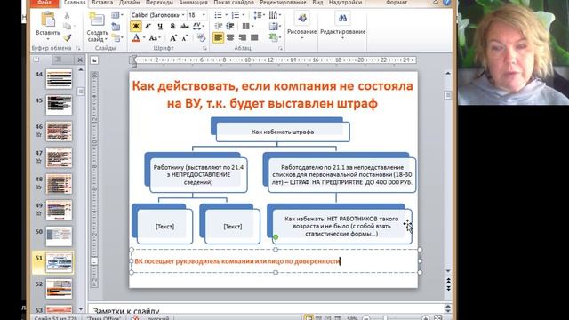The image size is (569, 320).
Task: Click the New Slide (Создать слайд) icon
Action: (97, 19)
